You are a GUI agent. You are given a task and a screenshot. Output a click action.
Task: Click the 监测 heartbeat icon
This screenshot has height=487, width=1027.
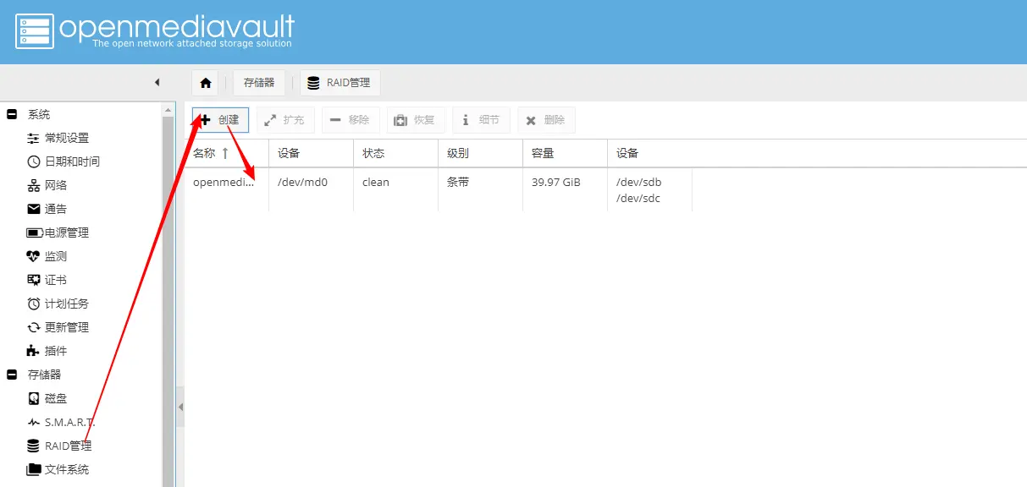pos(34,256)
